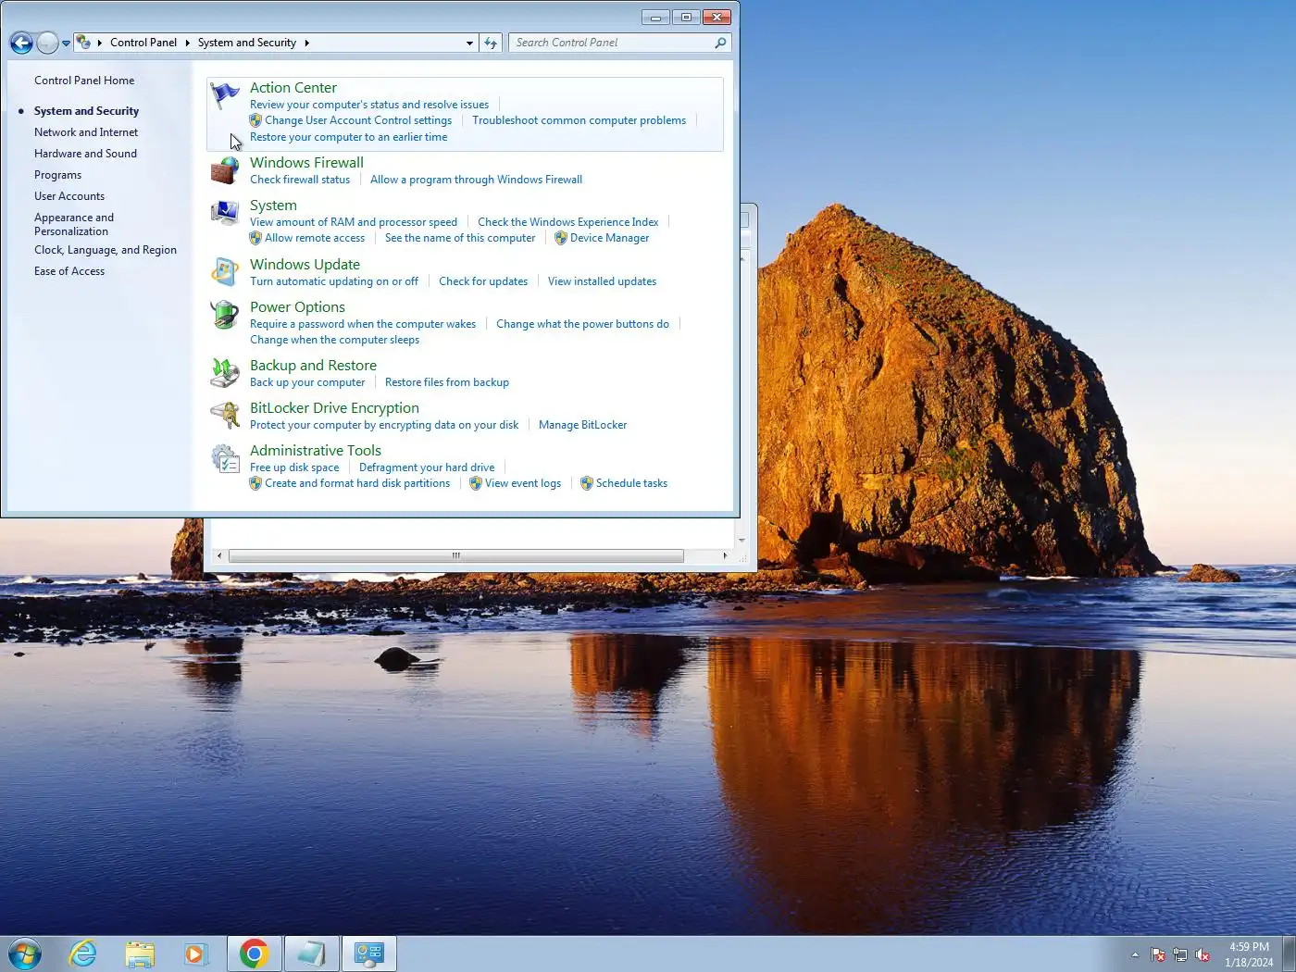1296x972 pixels.
Task: Click the muted volume tray icon
Action: pyautogui.click(x=1203, y=954)
